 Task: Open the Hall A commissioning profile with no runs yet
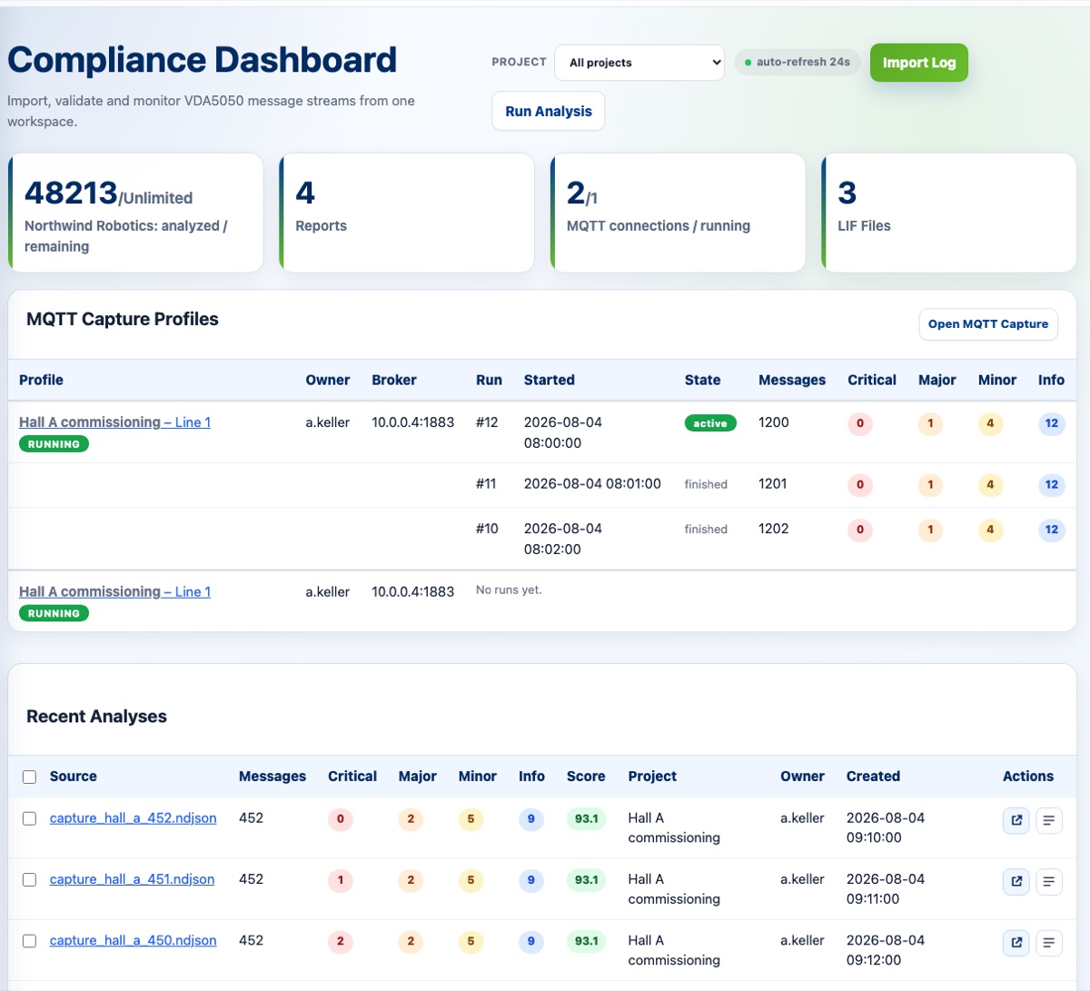point(114,591)
